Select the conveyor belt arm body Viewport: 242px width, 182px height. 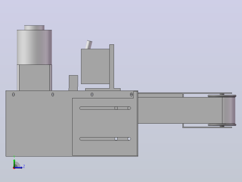180,110
